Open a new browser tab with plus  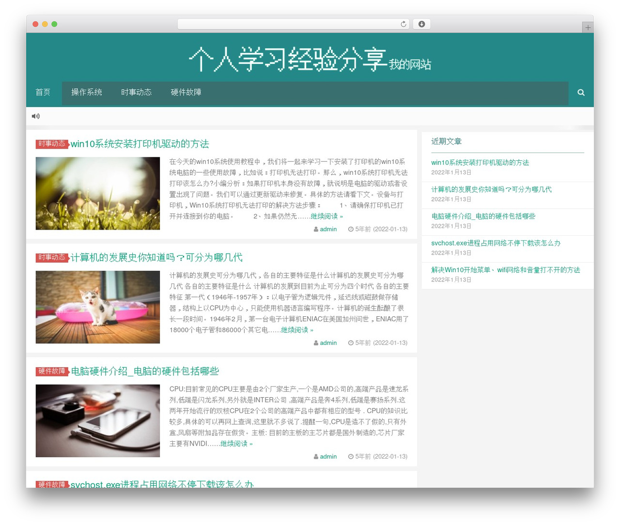click(588, 28)
